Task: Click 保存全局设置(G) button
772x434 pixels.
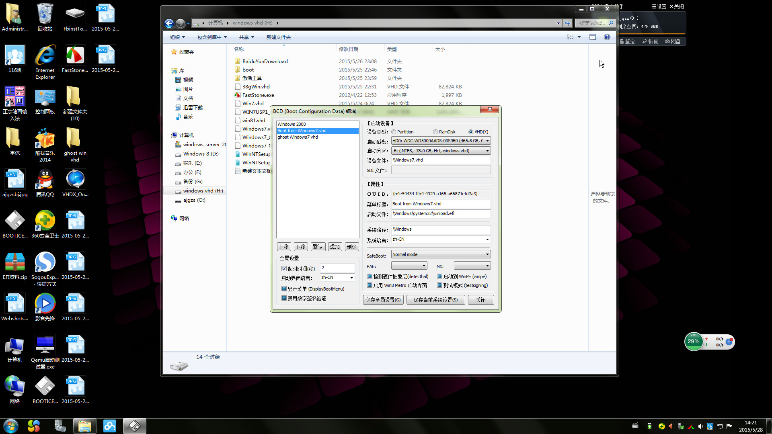Action: [383, 300]
